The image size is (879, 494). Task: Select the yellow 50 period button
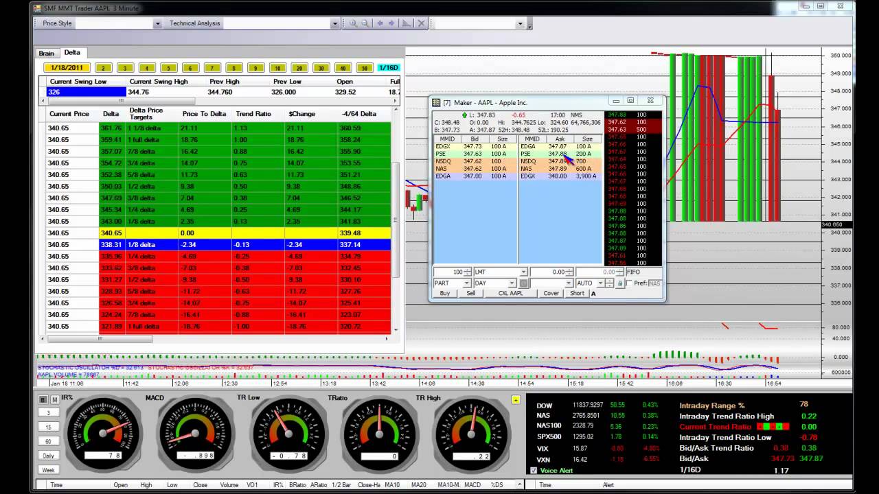[365, 68]
